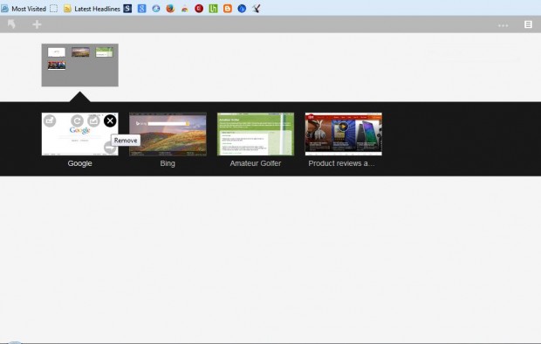Remove the Google dial with X button
541x344 pixels.
[x=110, y=120]
